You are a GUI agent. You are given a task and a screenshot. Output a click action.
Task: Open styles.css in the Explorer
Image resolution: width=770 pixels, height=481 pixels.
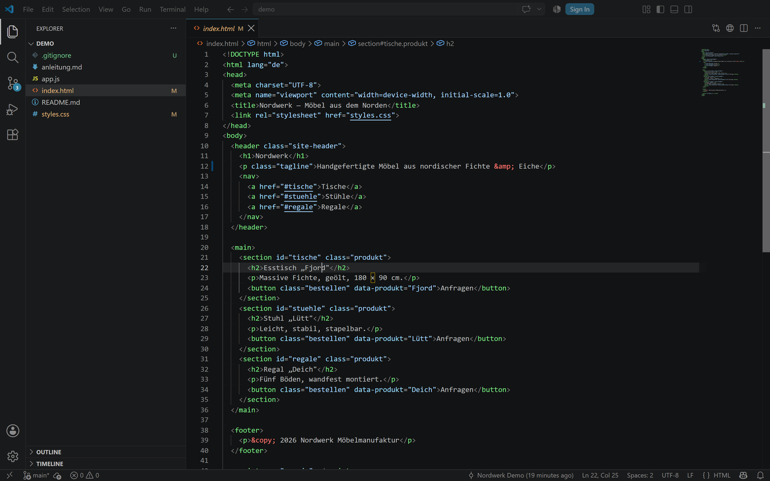[105, 114]
